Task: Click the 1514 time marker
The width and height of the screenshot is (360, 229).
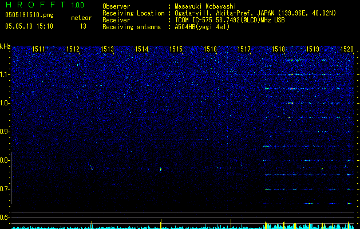Action: point(142,49)
